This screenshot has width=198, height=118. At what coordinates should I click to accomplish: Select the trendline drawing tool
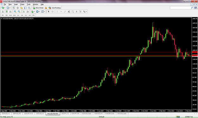coord(65,12)
